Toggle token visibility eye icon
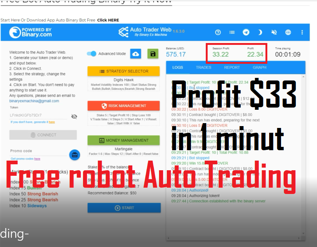The width and height of the screenshot is (317, 247). click(74, 116)
